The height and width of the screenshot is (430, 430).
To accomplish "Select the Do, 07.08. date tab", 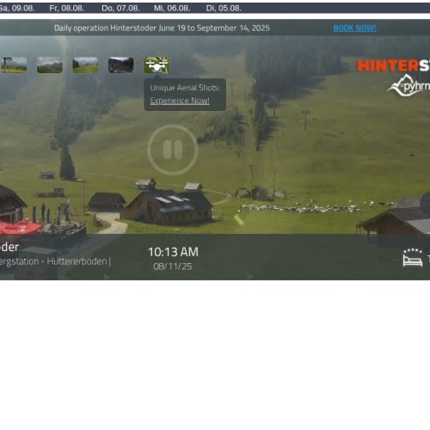I will click(x=120, y=8).
